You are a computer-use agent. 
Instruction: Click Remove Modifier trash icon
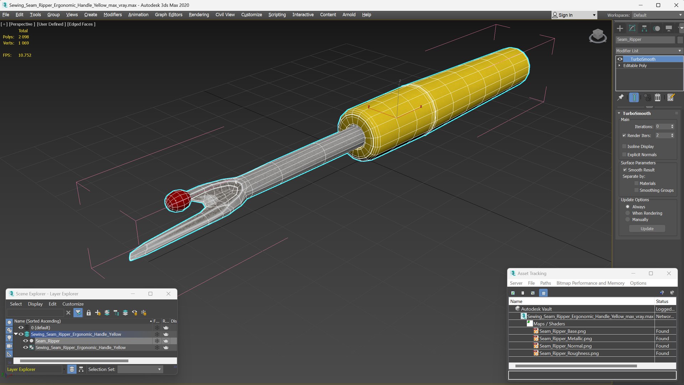click(658, 97)
